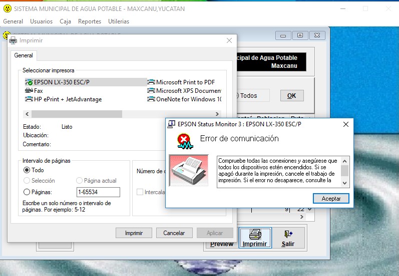Minimize the inner report window

pos(283,35)
